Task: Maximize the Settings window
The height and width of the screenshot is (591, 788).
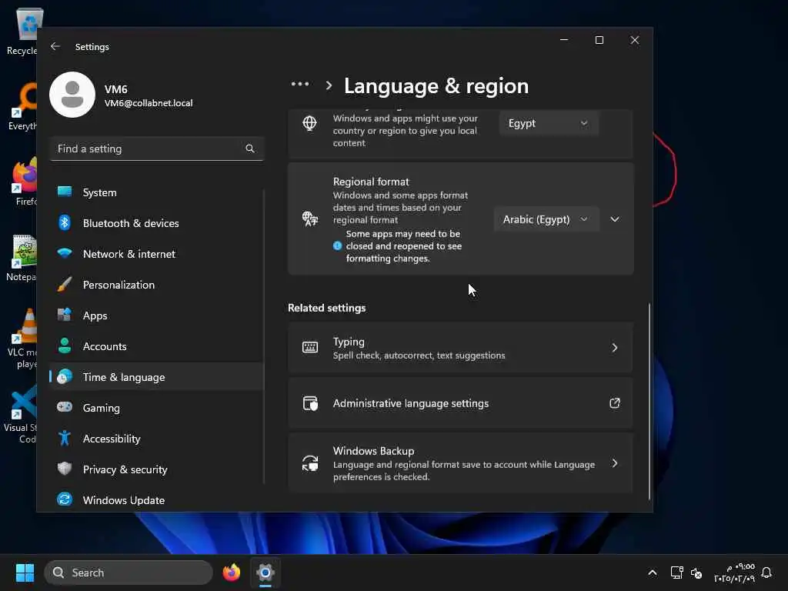Action: 599,40
